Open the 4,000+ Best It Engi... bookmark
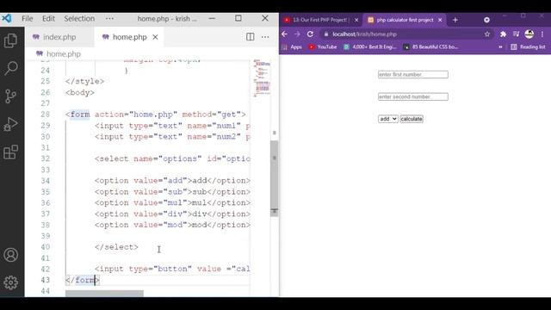 point(369,46)
